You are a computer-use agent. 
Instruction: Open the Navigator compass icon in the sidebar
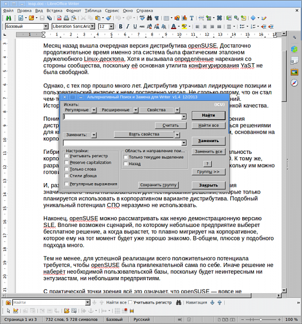[294, 83]
